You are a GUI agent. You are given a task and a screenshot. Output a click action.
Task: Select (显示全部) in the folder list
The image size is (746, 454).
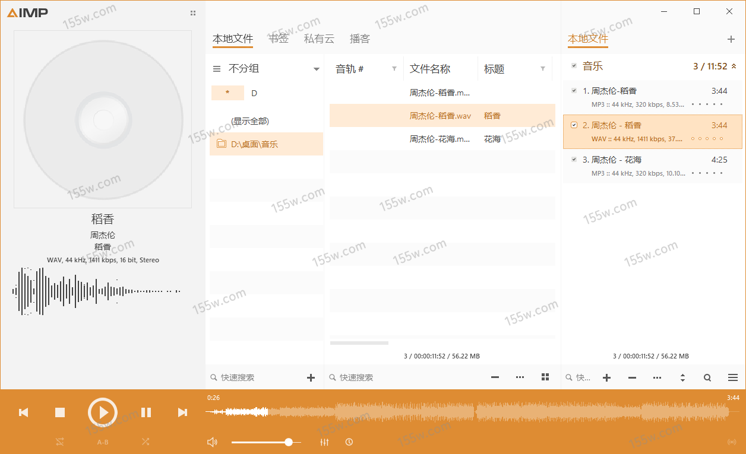[x=250, y=121]
